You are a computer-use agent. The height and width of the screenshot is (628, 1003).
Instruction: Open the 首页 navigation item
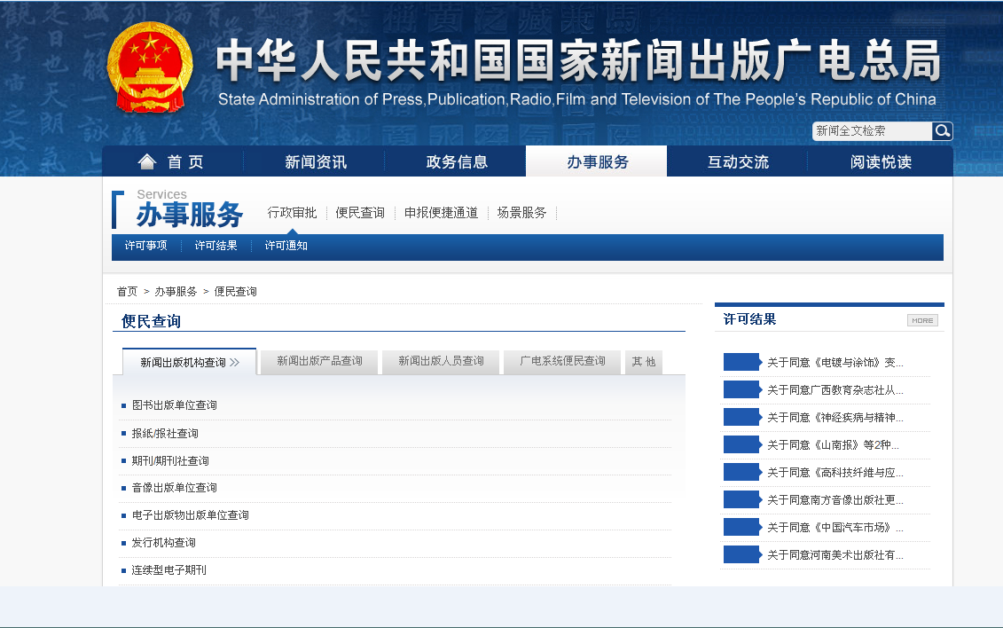click(x=173, y=161)
